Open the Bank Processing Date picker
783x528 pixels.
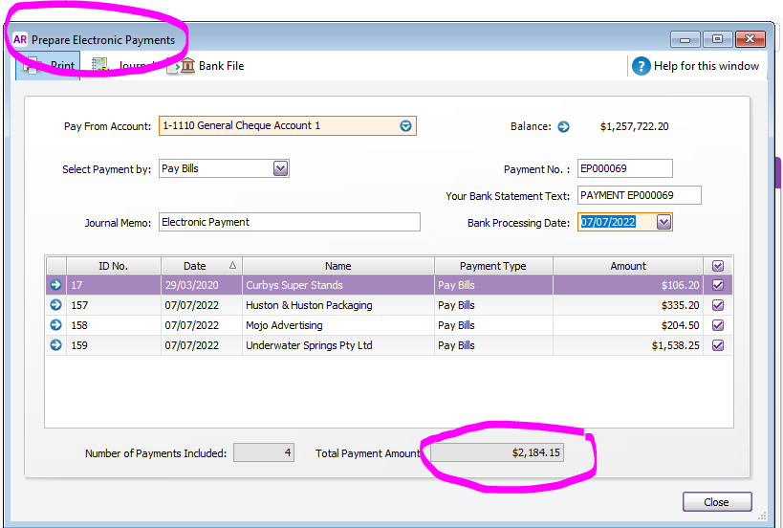click(x=664, y=222)
